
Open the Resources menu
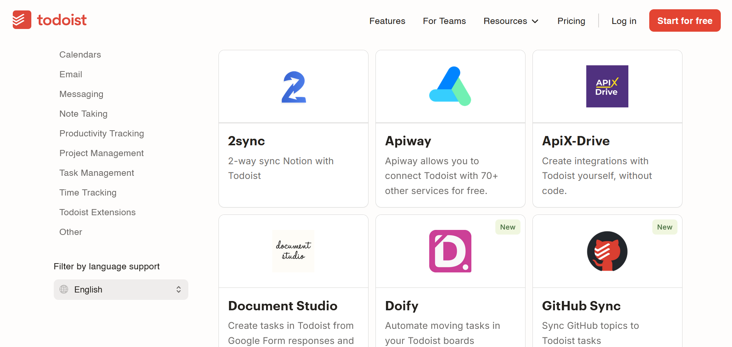[x=511, y=21]
